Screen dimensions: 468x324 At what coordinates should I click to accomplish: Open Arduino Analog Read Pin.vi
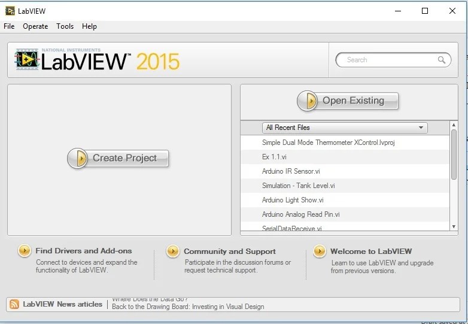345,214
